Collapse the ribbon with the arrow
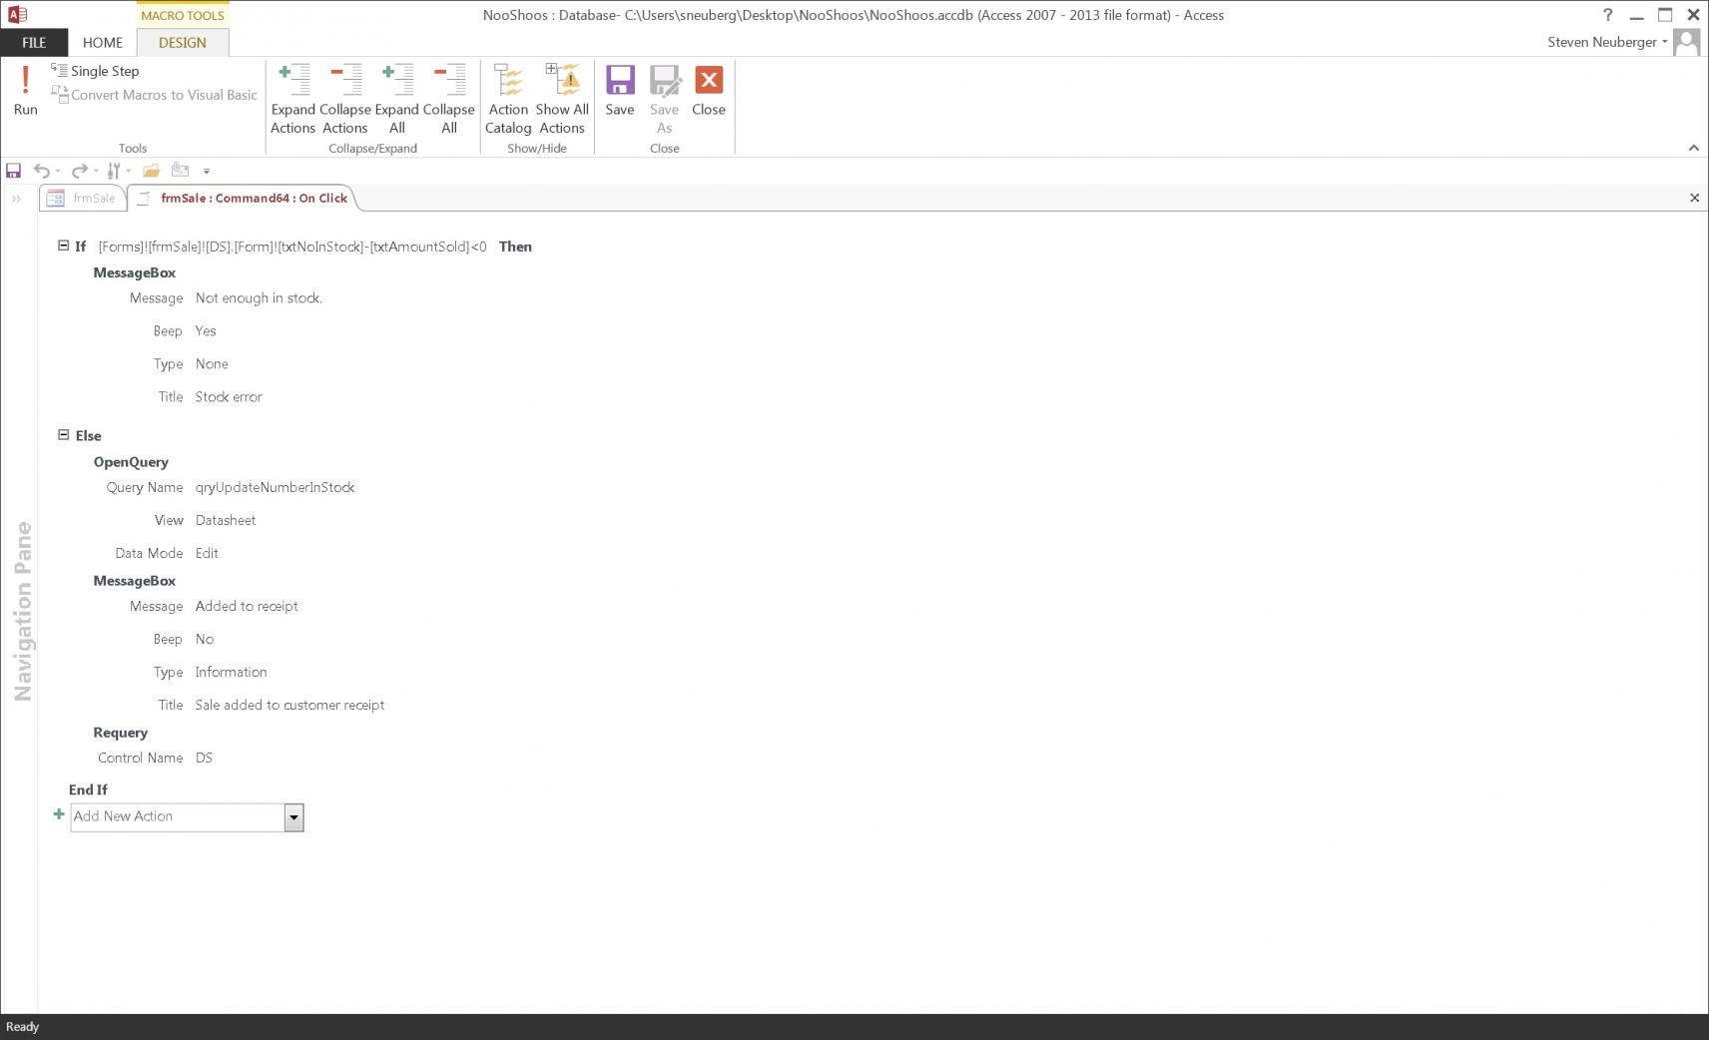This screenshot has width=1709, height=1040. [1694, 148]
